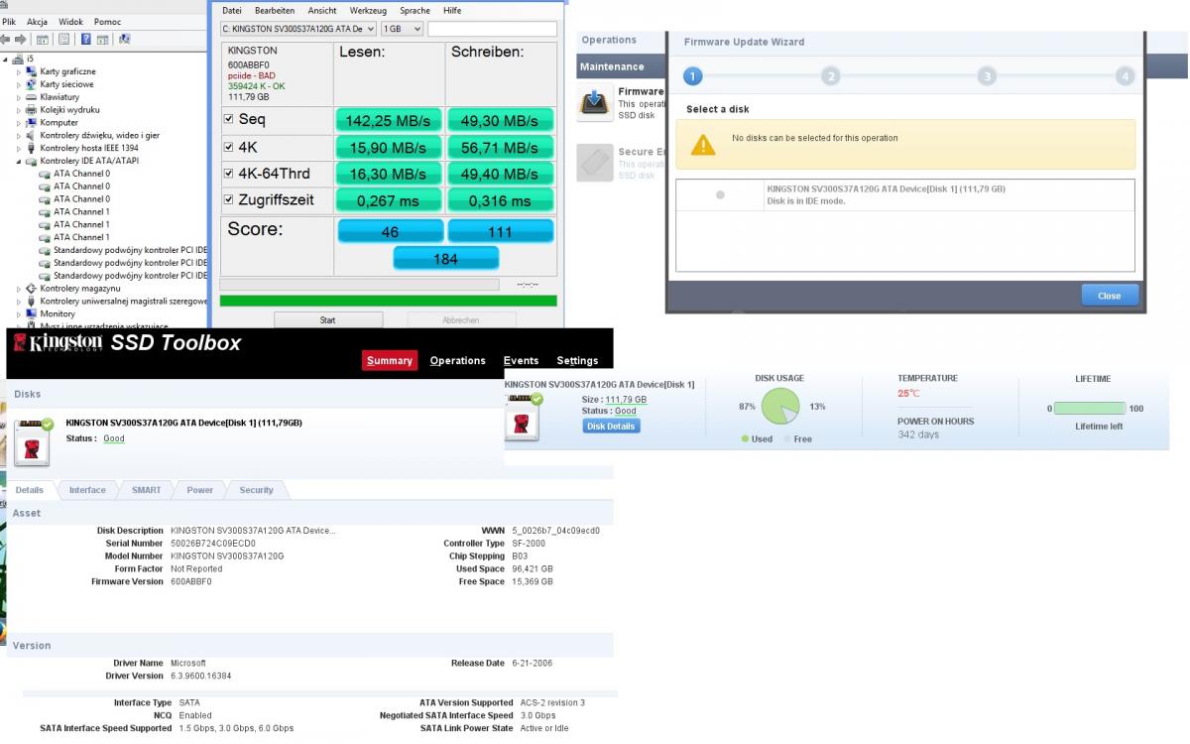Toggle the Zugriffszeit benchmark checkbox
Image resolution: width=1190 pixels, height=744 pixels.
click(230, 200)
